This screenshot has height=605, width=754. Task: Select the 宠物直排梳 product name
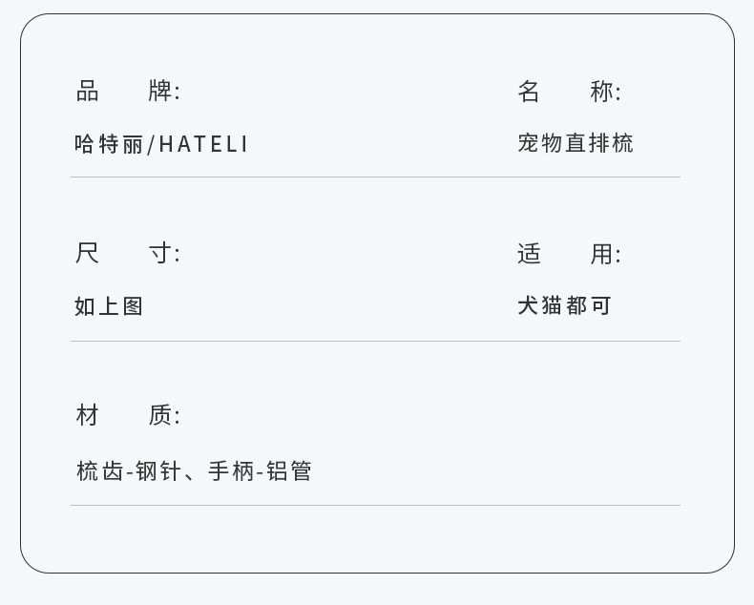(576, 143)
